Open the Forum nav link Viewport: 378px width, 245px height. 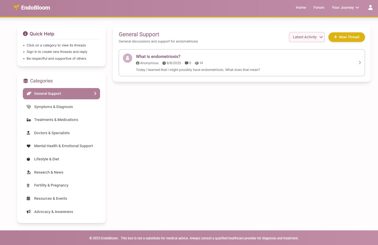319,8
